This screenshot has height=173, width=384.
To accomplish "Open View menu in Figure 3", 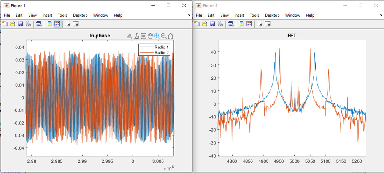I will click(224, 15).
